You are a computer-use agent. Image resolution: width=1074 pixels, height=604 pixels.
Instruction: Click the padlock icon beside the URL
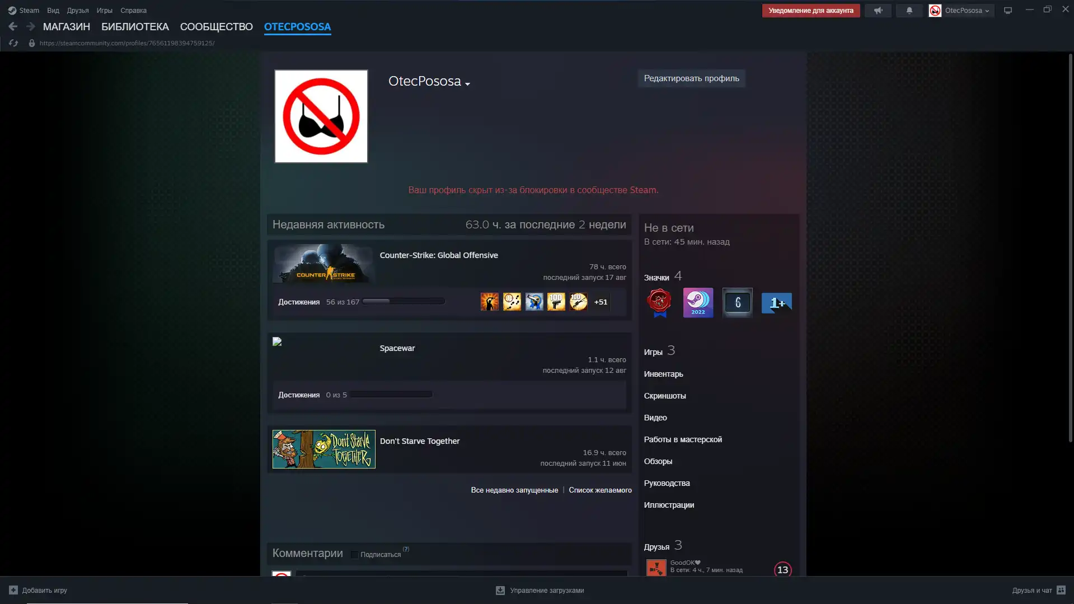click(32, 43)
